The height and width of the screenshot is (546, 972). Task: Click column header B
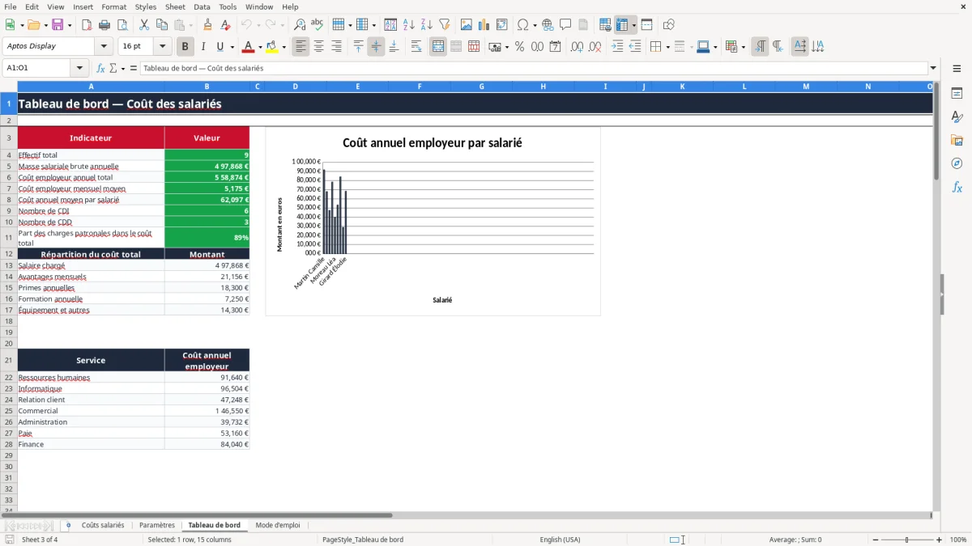[x=207, y=87]
